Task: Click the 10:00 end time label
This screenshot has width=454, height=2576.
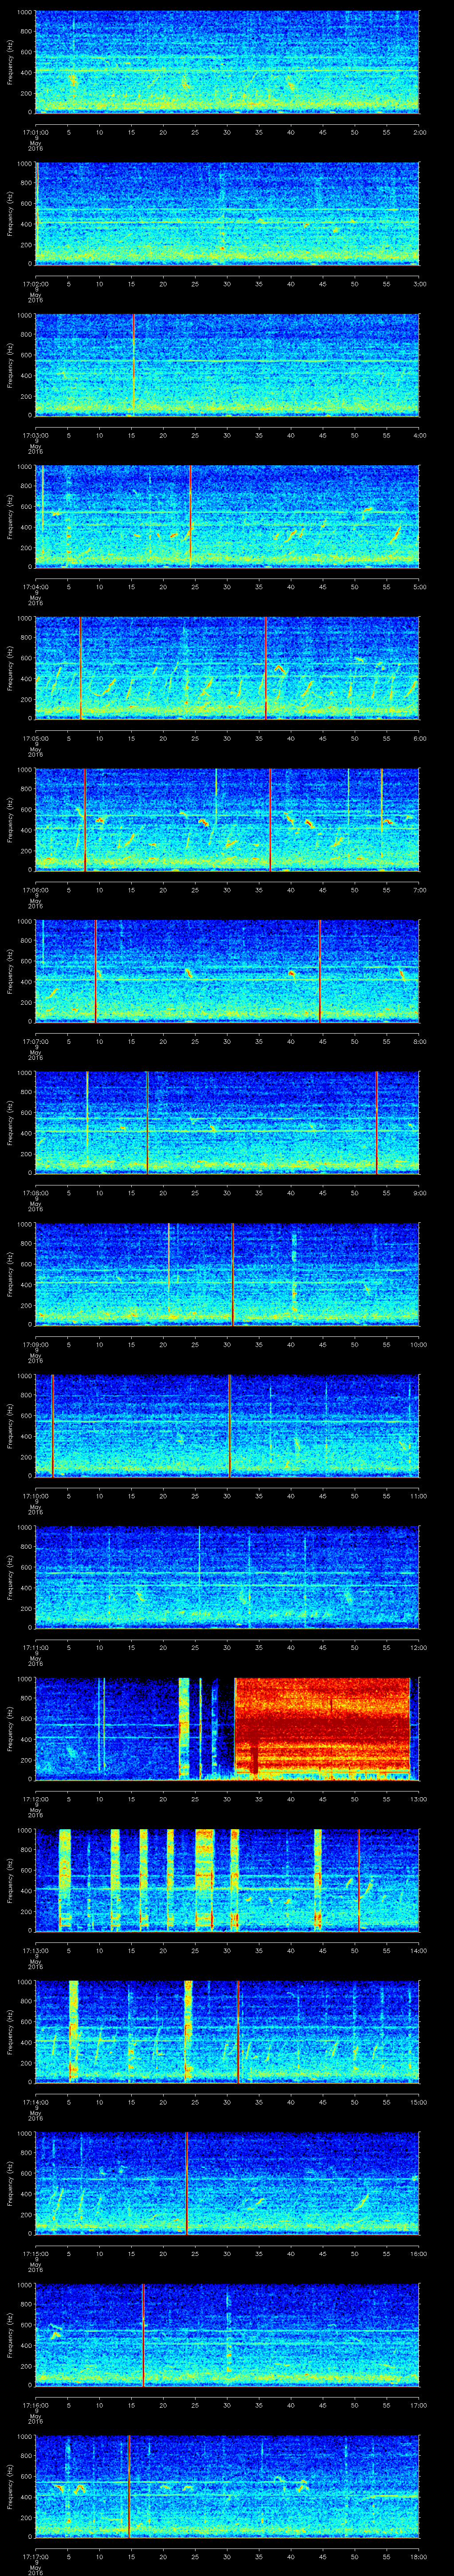Action: point(418,1344)
